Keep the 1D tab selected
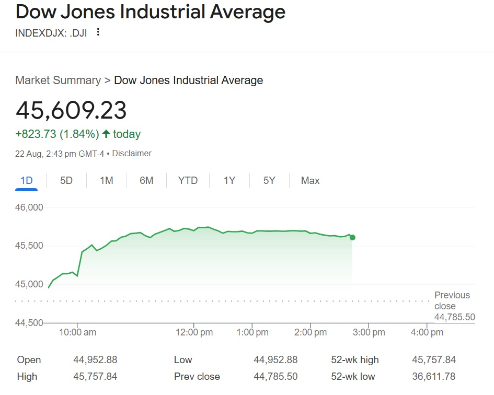This screenshot has height=395, width=494. (27, 180)
